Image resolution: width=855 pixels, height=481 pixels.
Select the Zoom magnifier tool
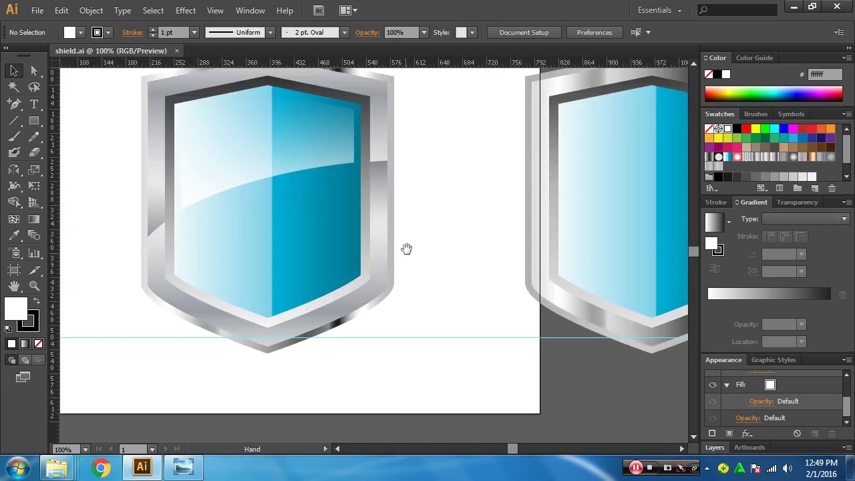point(34,286)
